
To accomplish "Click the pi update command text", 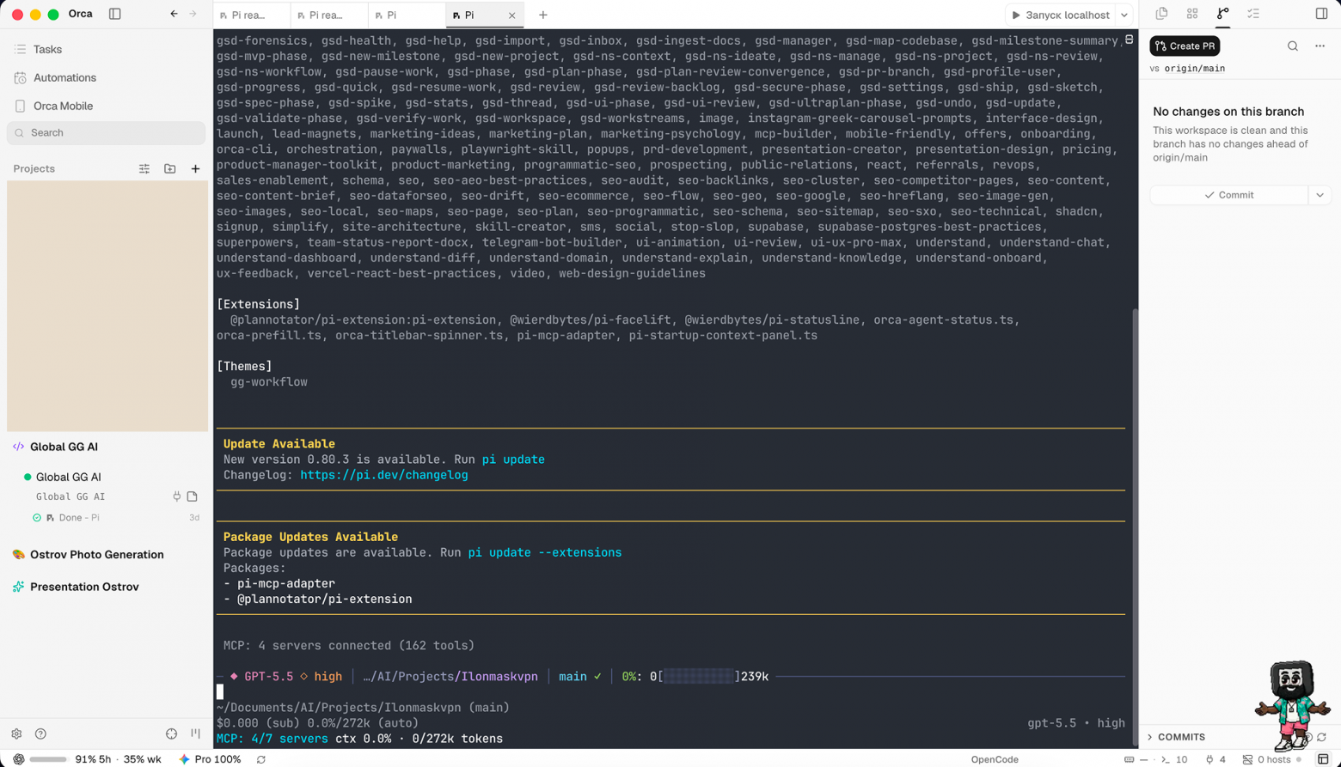I will coord(513,460).
